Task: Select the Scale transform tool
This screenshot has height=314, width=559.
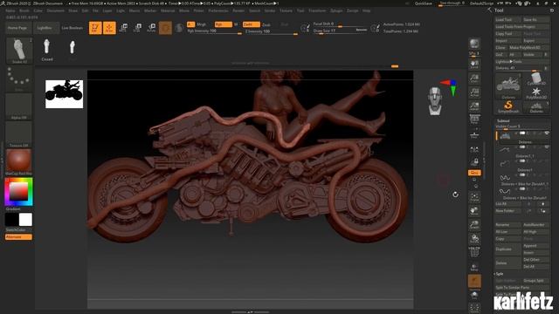Action: pyautogui.click(x=137, y=28)
